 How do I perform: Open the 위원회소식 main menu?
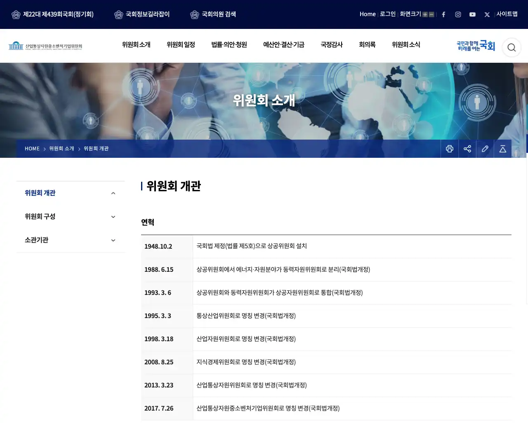click(406, 45)
